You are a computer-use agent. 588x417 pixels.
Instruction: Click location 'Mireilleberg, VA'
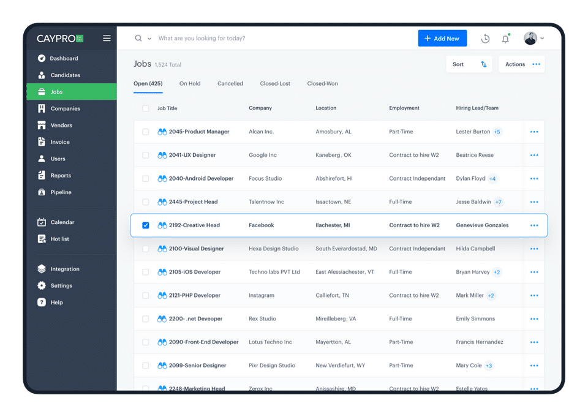click(x=336, y=319)
